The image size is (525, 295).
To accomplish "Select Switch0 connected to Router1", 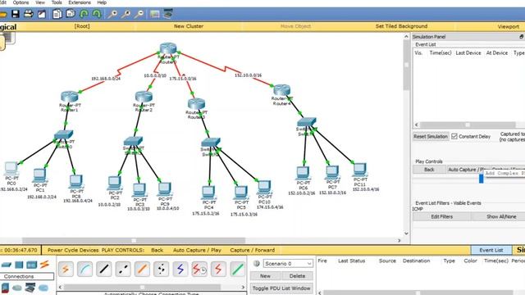I will [64, 134].
